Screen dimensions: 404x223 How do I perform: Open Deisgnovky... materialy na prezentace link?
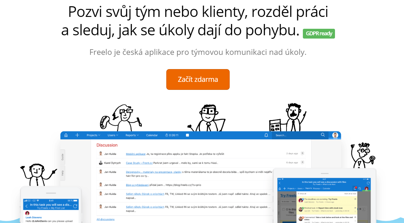154,172
